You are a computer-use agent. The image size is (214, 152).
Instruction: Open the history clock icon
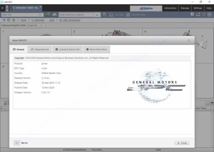click(9, 20)
